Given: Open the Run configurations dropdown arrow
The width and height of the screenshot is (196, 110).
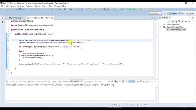Looking at the screenshot, I should (x=68, y=9).
